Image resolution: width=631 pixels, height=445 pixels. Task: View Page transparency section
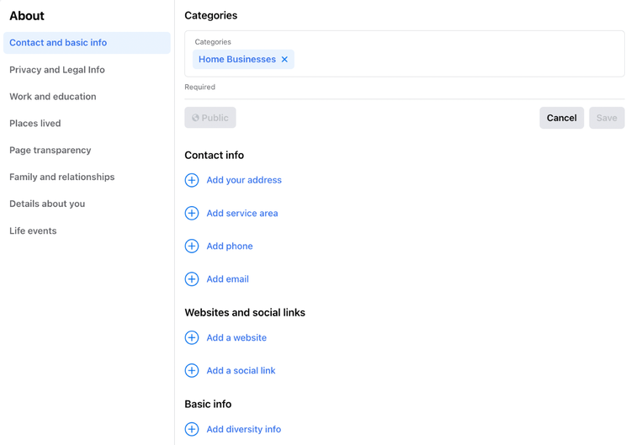50,150
